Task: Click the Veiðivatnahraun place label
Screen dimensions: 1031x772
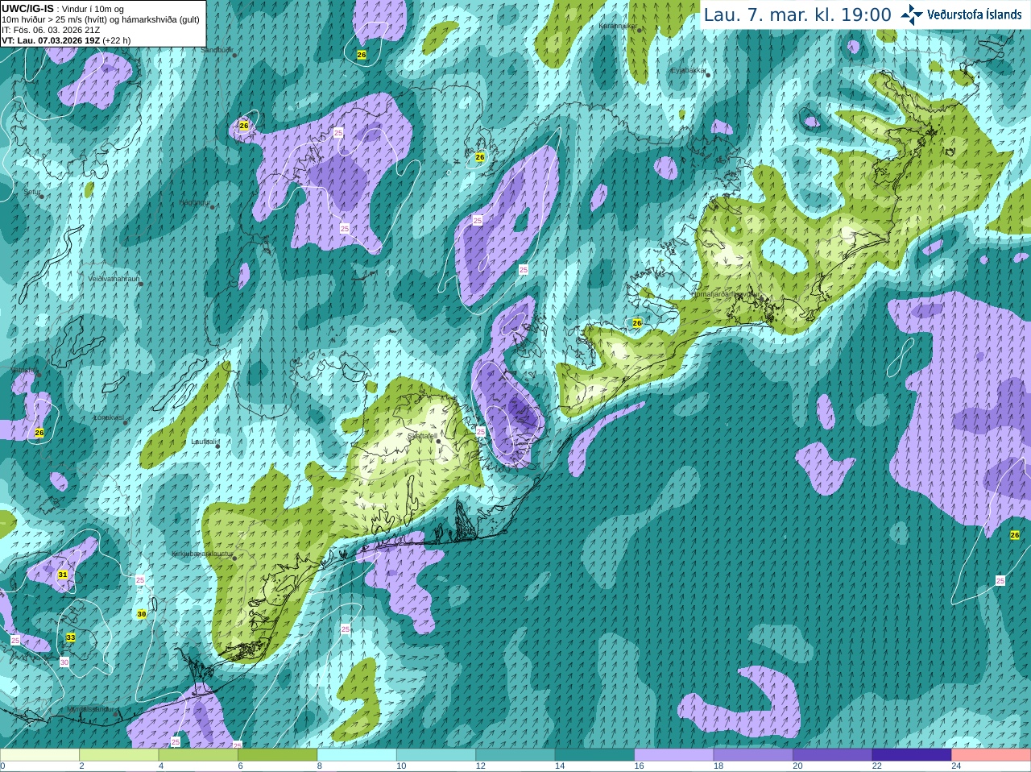Action: (x=114, y=279)
